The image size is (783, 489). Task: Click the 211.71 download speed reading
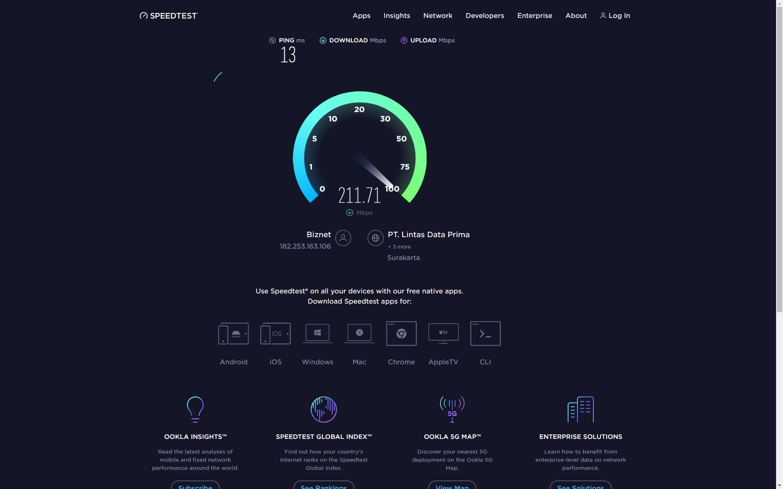click(359, 195)
